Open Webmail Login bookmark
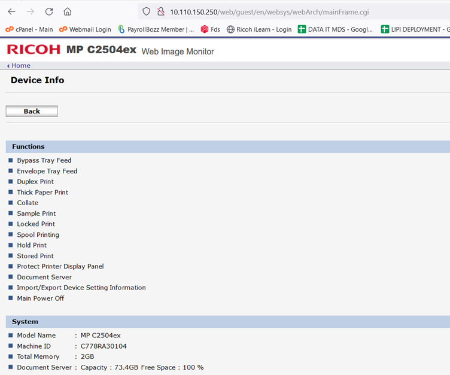The width and height of the screenshot is (450, 375). coord(85,29)
